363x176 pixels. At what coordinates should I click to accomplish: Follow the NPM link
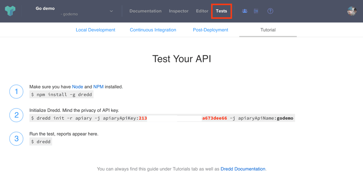point(98,87)
